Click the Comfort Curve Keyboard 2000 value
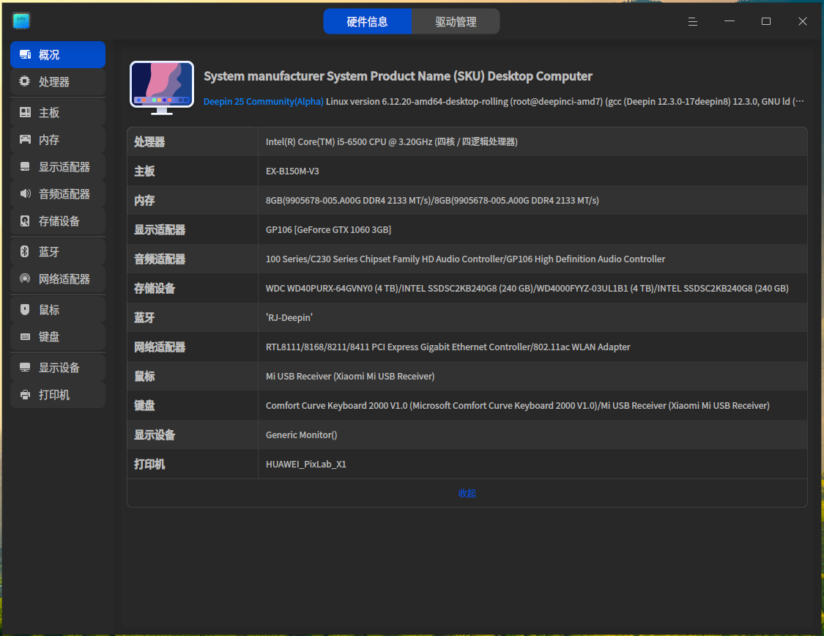824x636 pixels. point(518,406)
